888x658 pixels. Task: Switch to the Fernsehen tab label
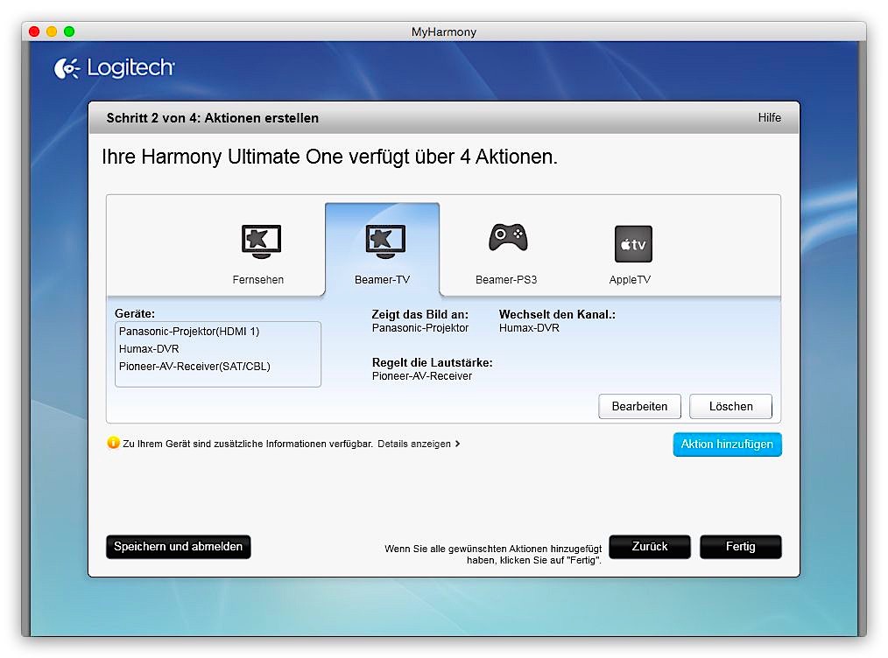point(257,280)
